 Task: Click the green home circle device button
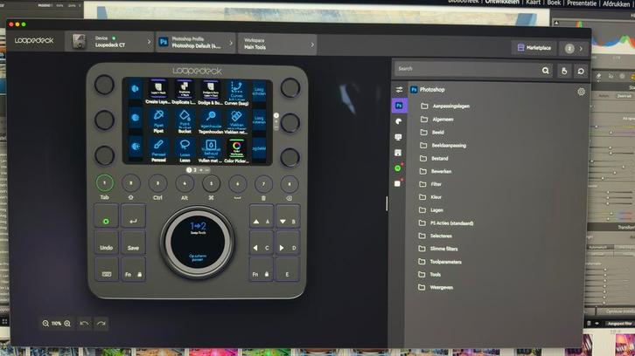point(106,216)
